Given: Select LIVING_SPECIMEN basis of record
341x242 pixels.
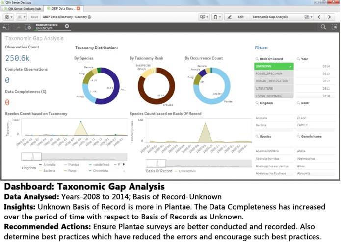Looking at the screenshot, I should 274,96.
